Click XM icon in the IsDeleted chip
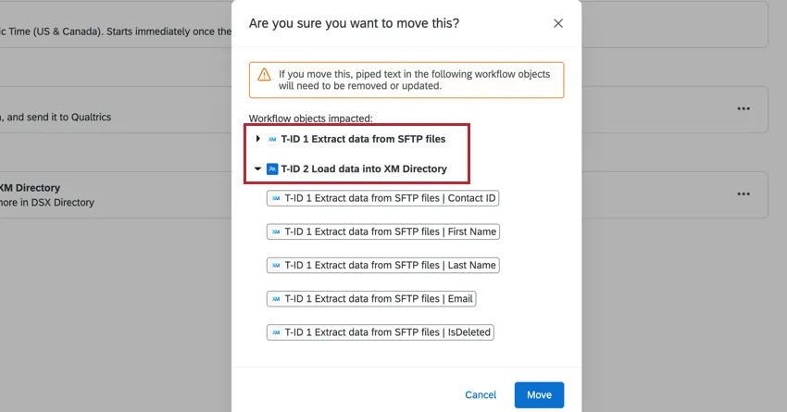Screen dimensions: 787x412 pyautogui.click(x=276, y=331)
